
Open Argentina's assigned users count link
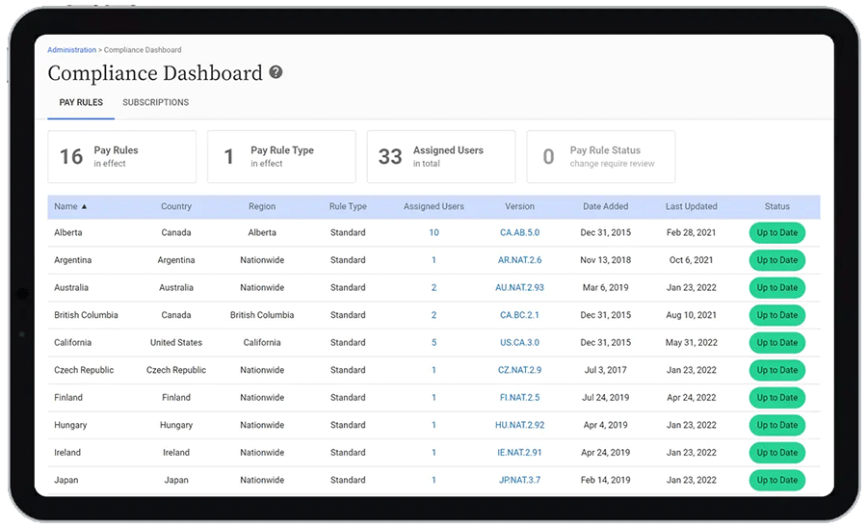[x=433, y=260]
